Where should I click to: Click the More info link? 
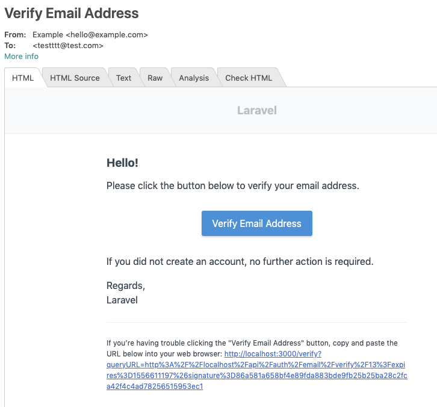click(x=21, y=57)
